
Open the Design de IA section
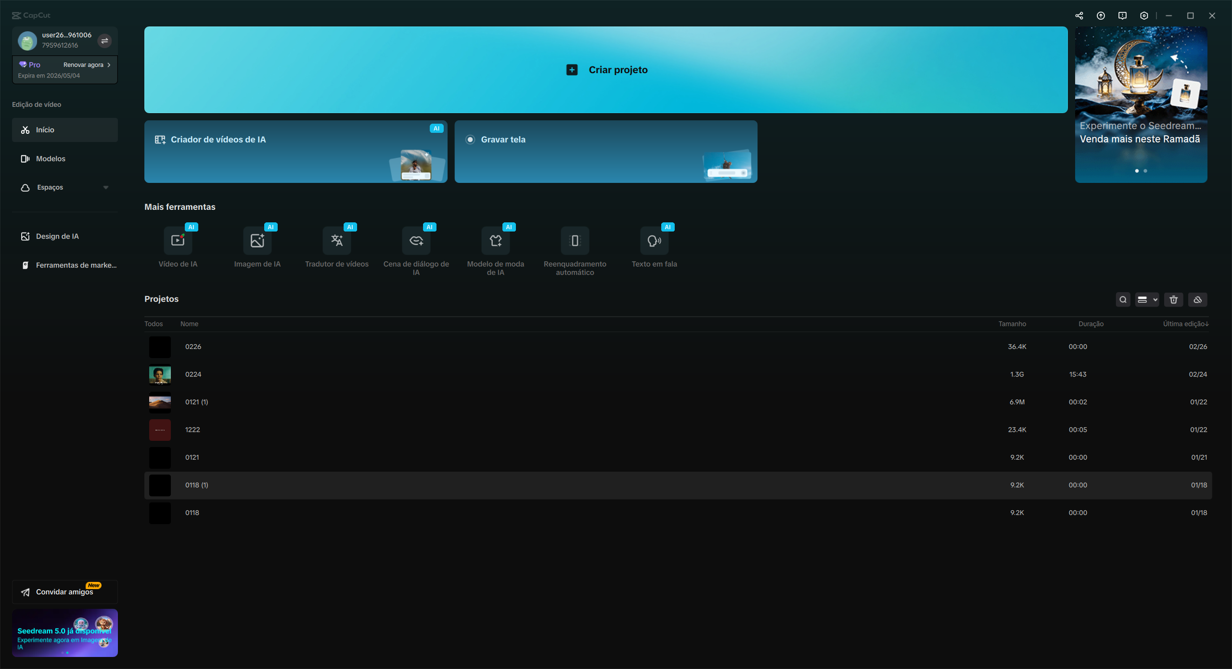coord(57,236)
